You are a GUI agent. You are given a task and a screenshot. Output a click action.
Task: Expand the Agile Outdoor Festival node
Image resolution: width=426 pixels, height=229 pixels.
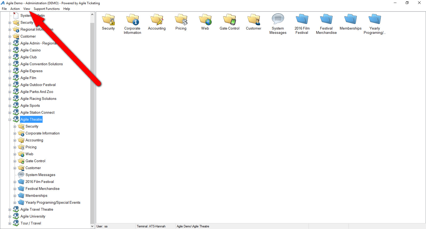[10, 85]
